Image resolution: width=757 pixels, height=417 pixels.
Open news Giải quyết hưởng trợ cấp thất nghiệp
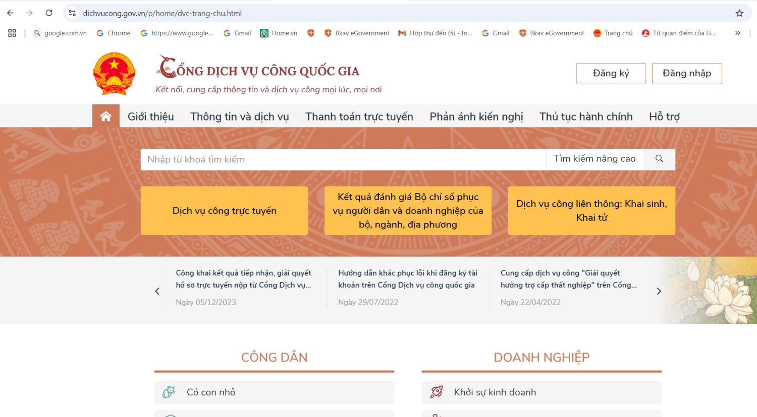[569, 279]
